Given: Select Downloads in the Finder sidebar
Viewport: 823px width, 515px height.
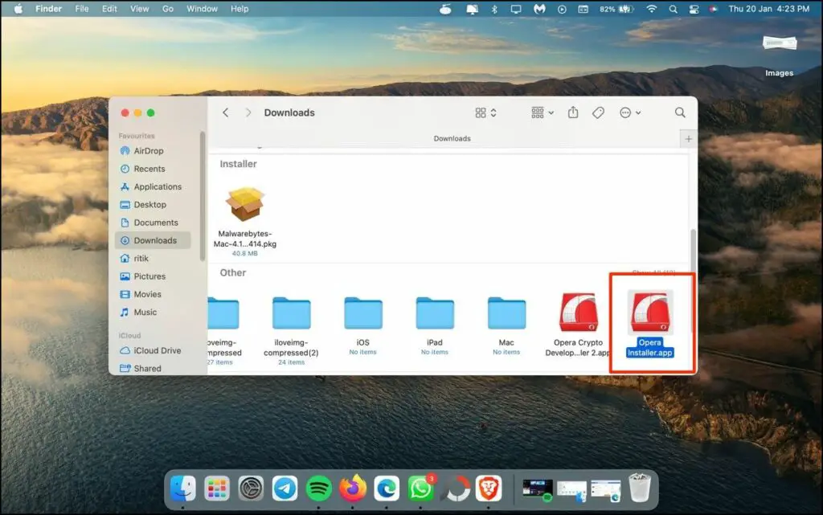Looking at the screenshot, I should coord(152,240).
